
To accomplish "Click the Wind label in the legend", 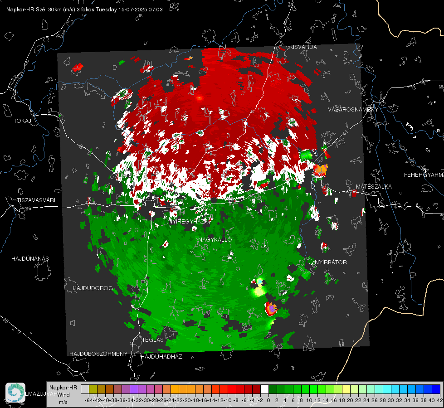I will (x=63, y=395).
